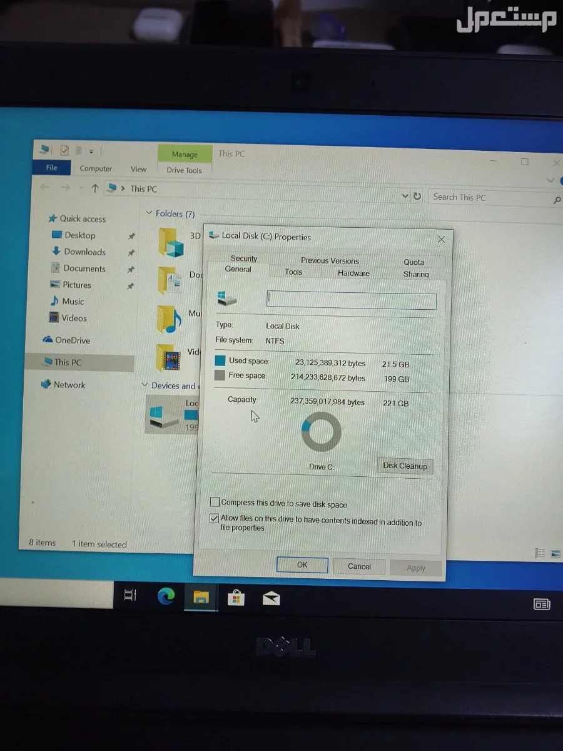Select Downloads in Quick access
The image size is (563, 751).
point(84,252)
